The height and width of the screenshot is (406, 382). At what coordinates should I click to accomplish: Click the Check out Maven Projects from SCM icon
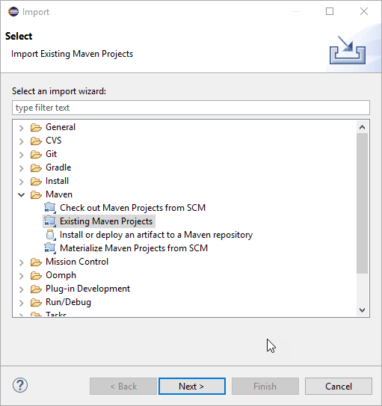pyautogui.click(x=50, y=208)
